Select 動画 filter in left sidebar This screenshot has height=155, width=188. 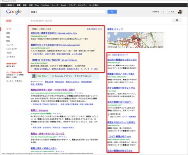point(8,41)
